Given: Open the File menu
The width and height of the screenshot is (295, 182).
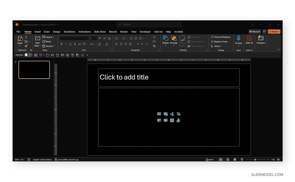Looking at the screenshot, I should [x=18, y=32].
